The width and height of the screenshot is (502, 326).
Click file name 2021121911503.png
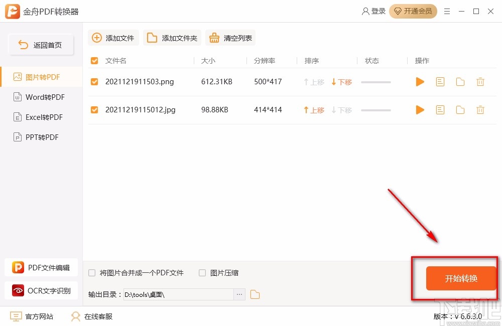(140, 82)
